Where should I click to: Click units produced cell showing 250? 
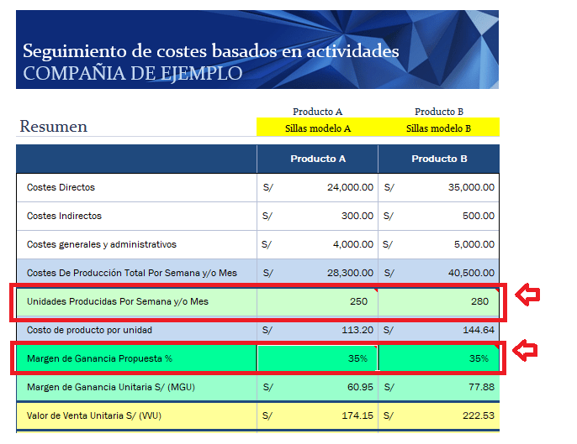tap(317, 301)
